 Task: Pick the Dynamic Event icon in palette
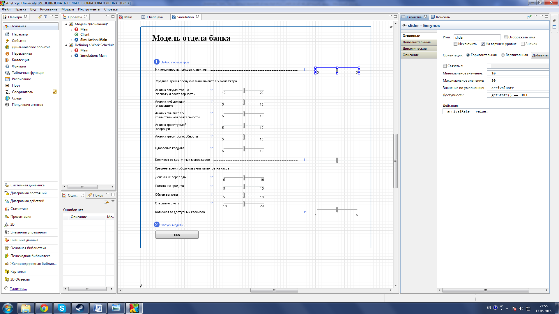coord(7,47)
